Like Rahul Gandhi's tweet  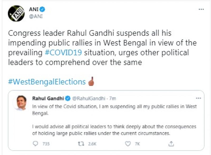[x=128, y=144]
